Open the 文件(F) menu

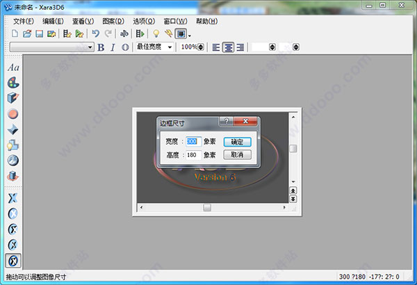coord(24,22)
